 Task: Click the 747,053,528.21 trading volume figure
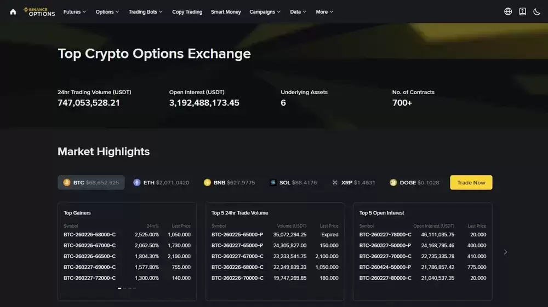click(89, 102)
